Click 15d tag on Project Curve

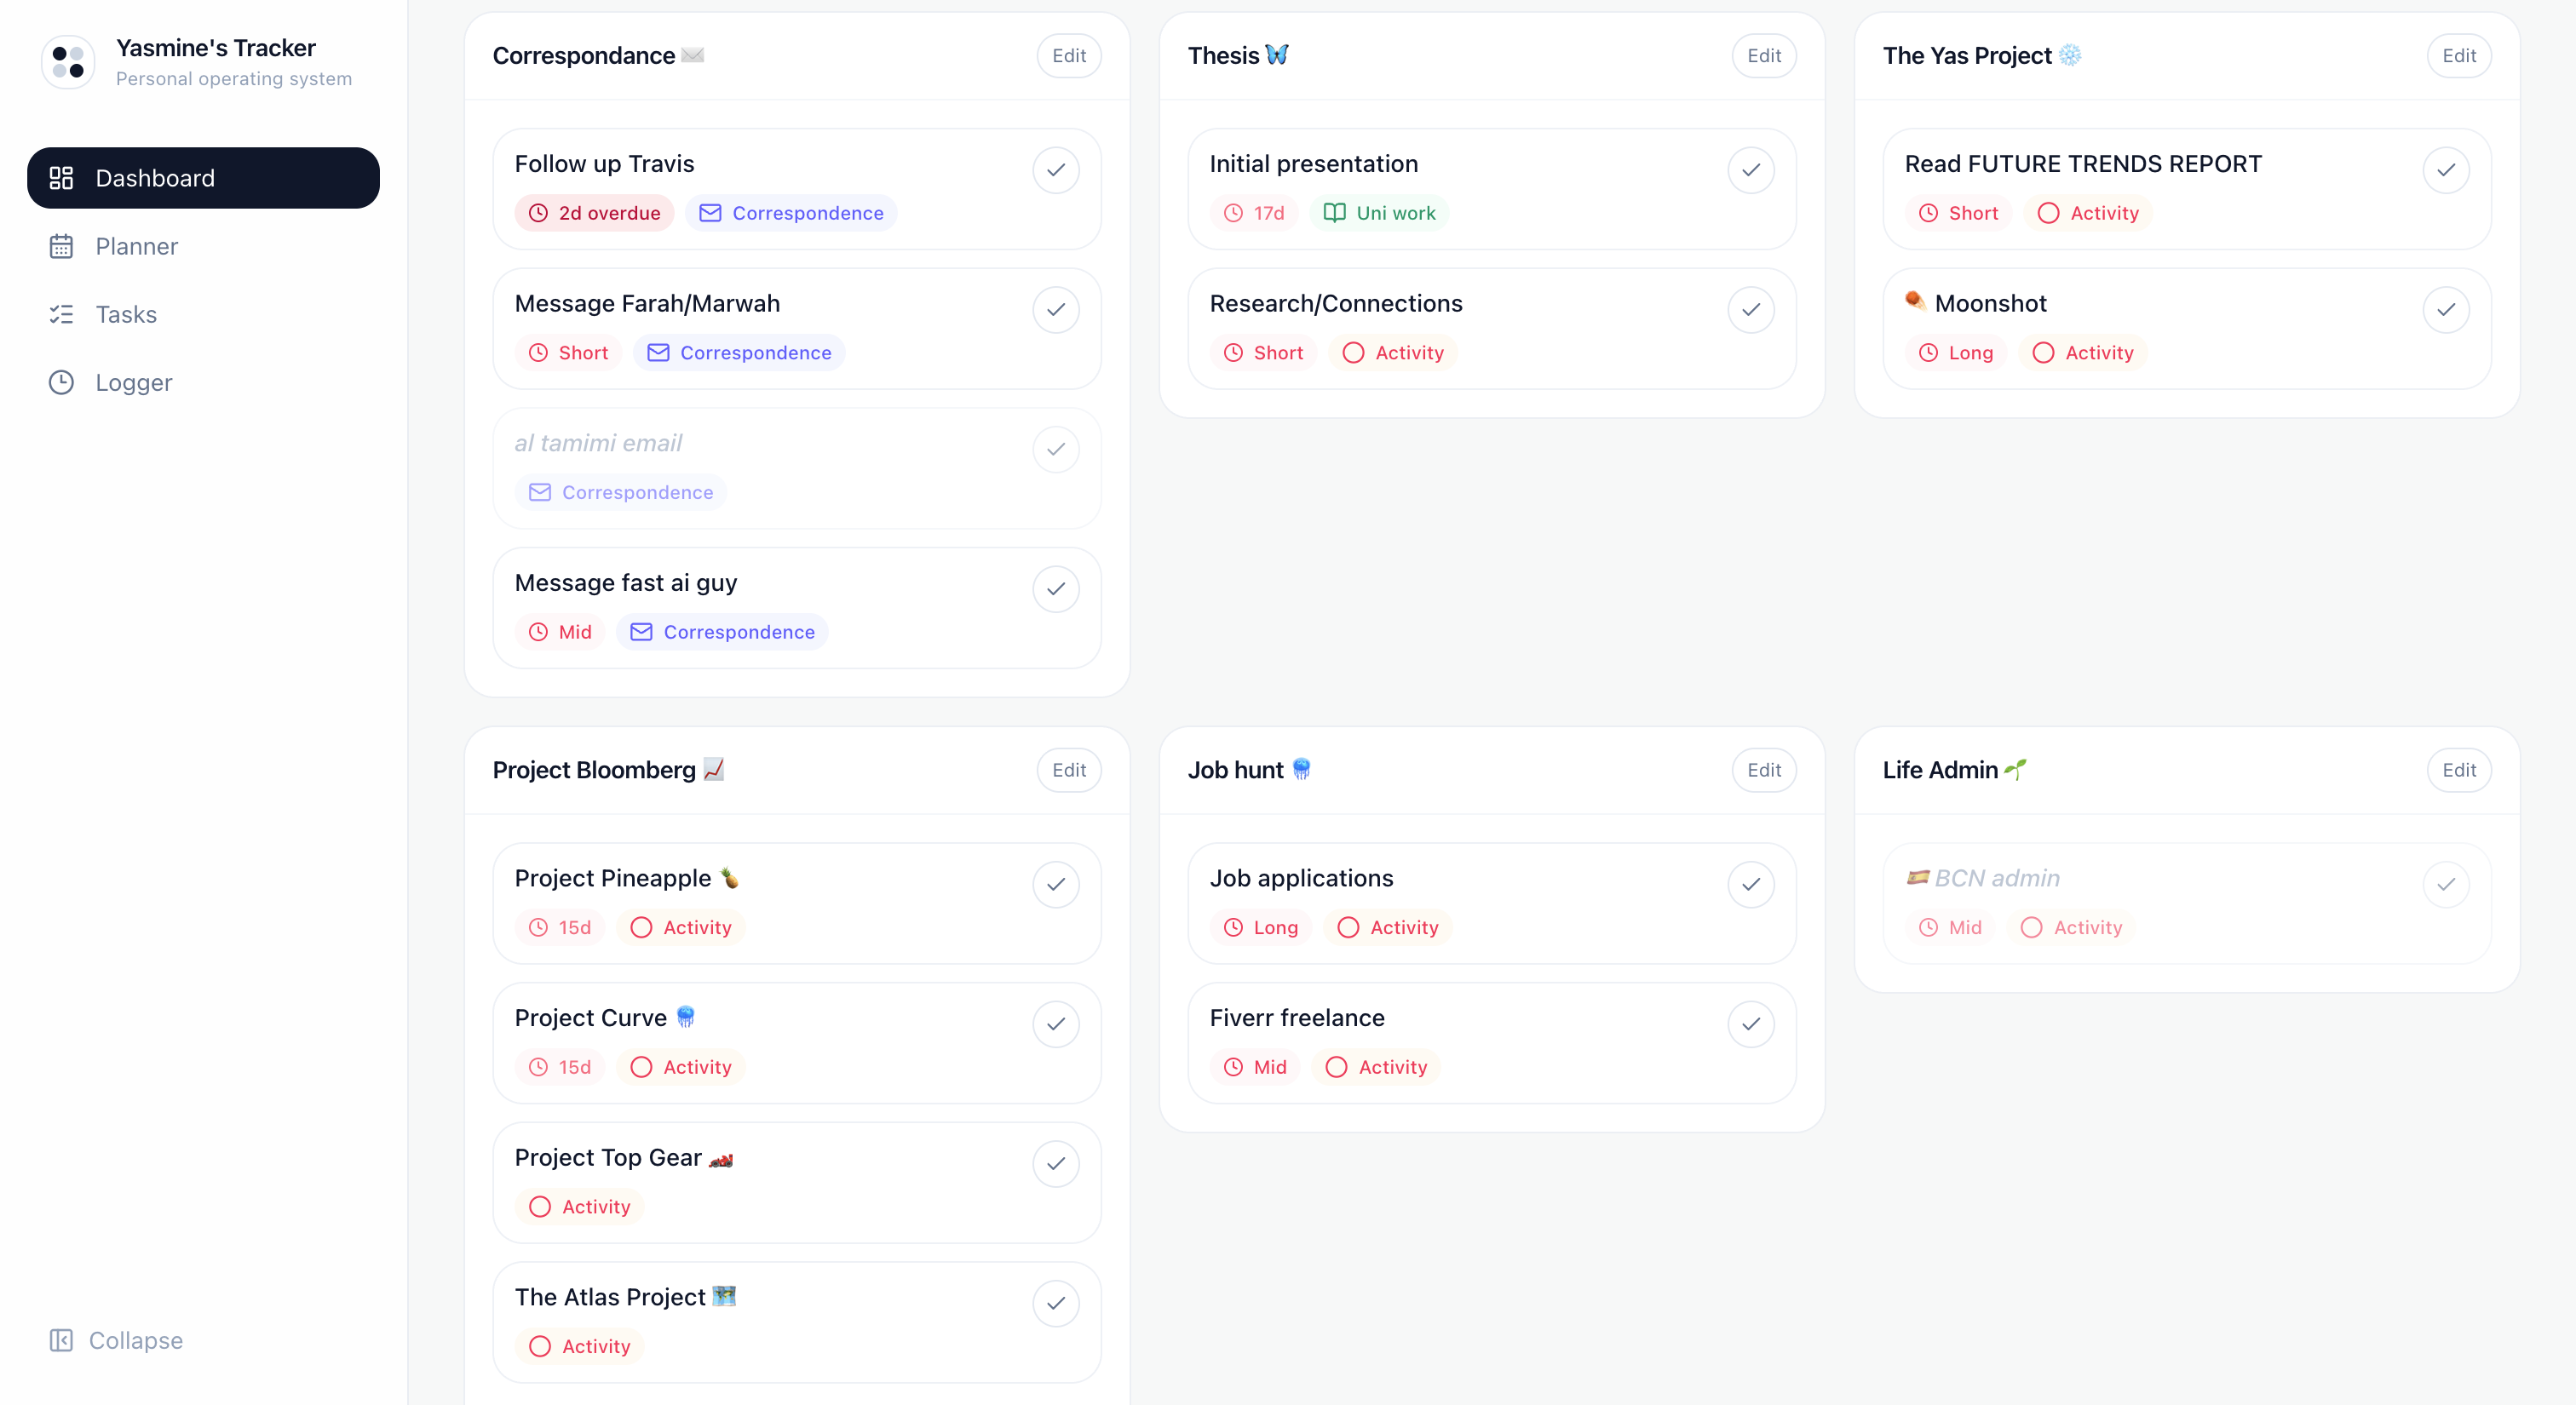pos(560,1067)
